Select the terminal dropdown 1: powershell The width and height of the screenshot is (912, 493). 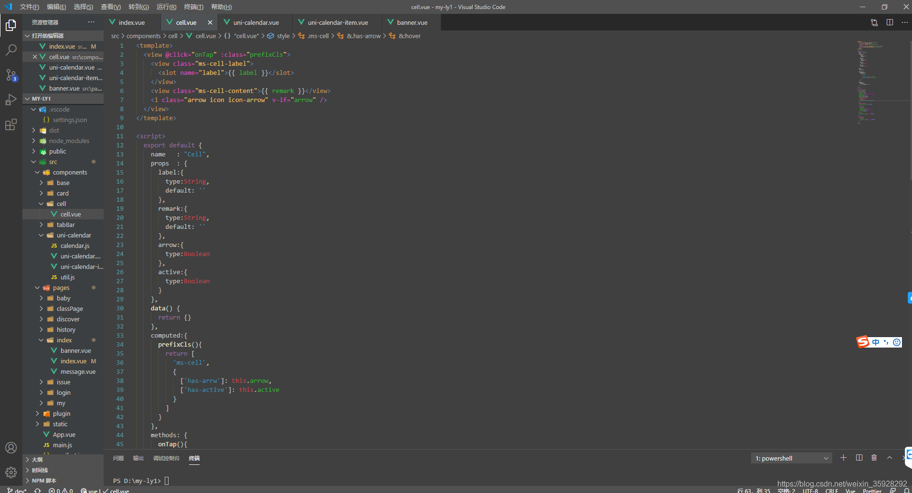pos(792,458)
